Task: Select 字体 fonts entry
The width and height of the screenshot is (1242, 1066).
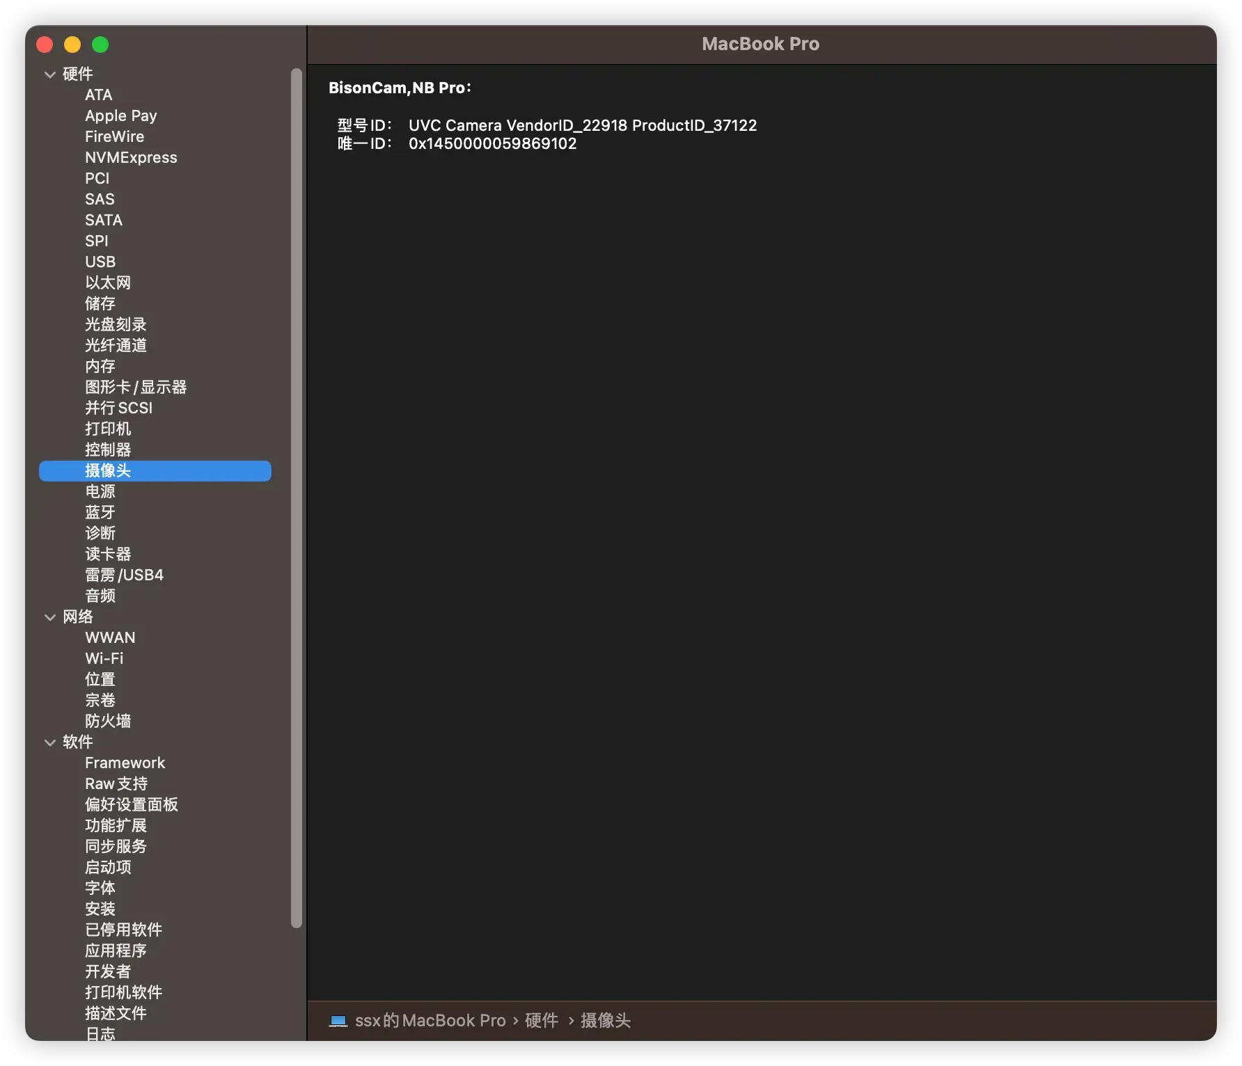Action: 100,888
